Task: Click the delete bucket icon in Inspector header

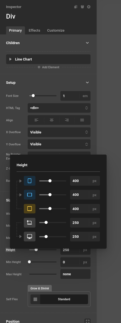Action: (82, 7)
